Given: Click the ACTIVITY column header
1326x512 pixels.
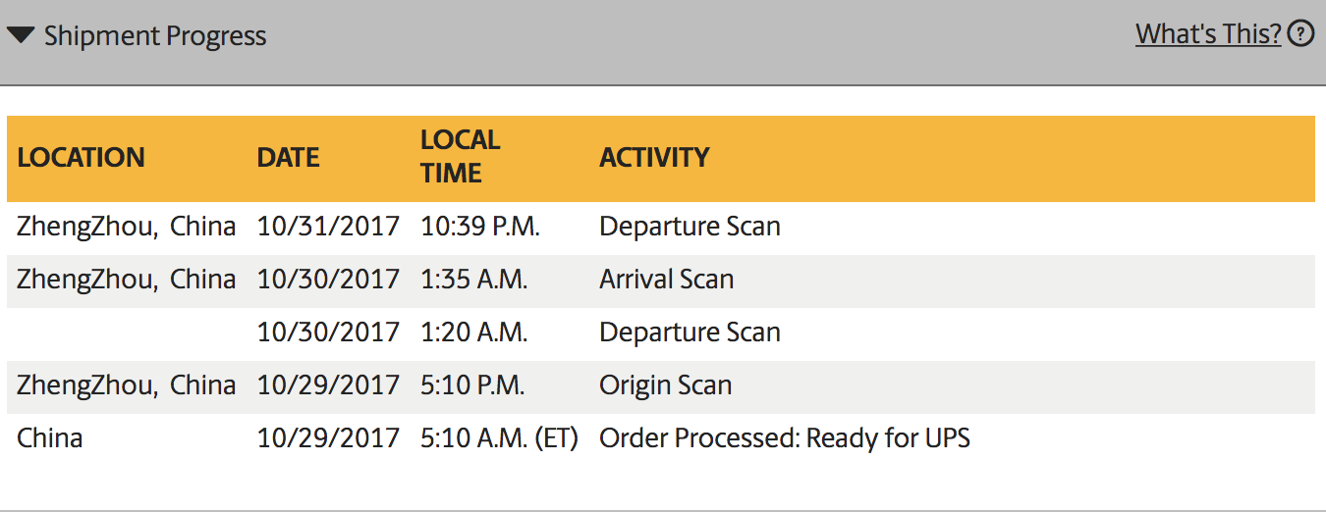Looking at the screenshot, I should tap(654, 157).
